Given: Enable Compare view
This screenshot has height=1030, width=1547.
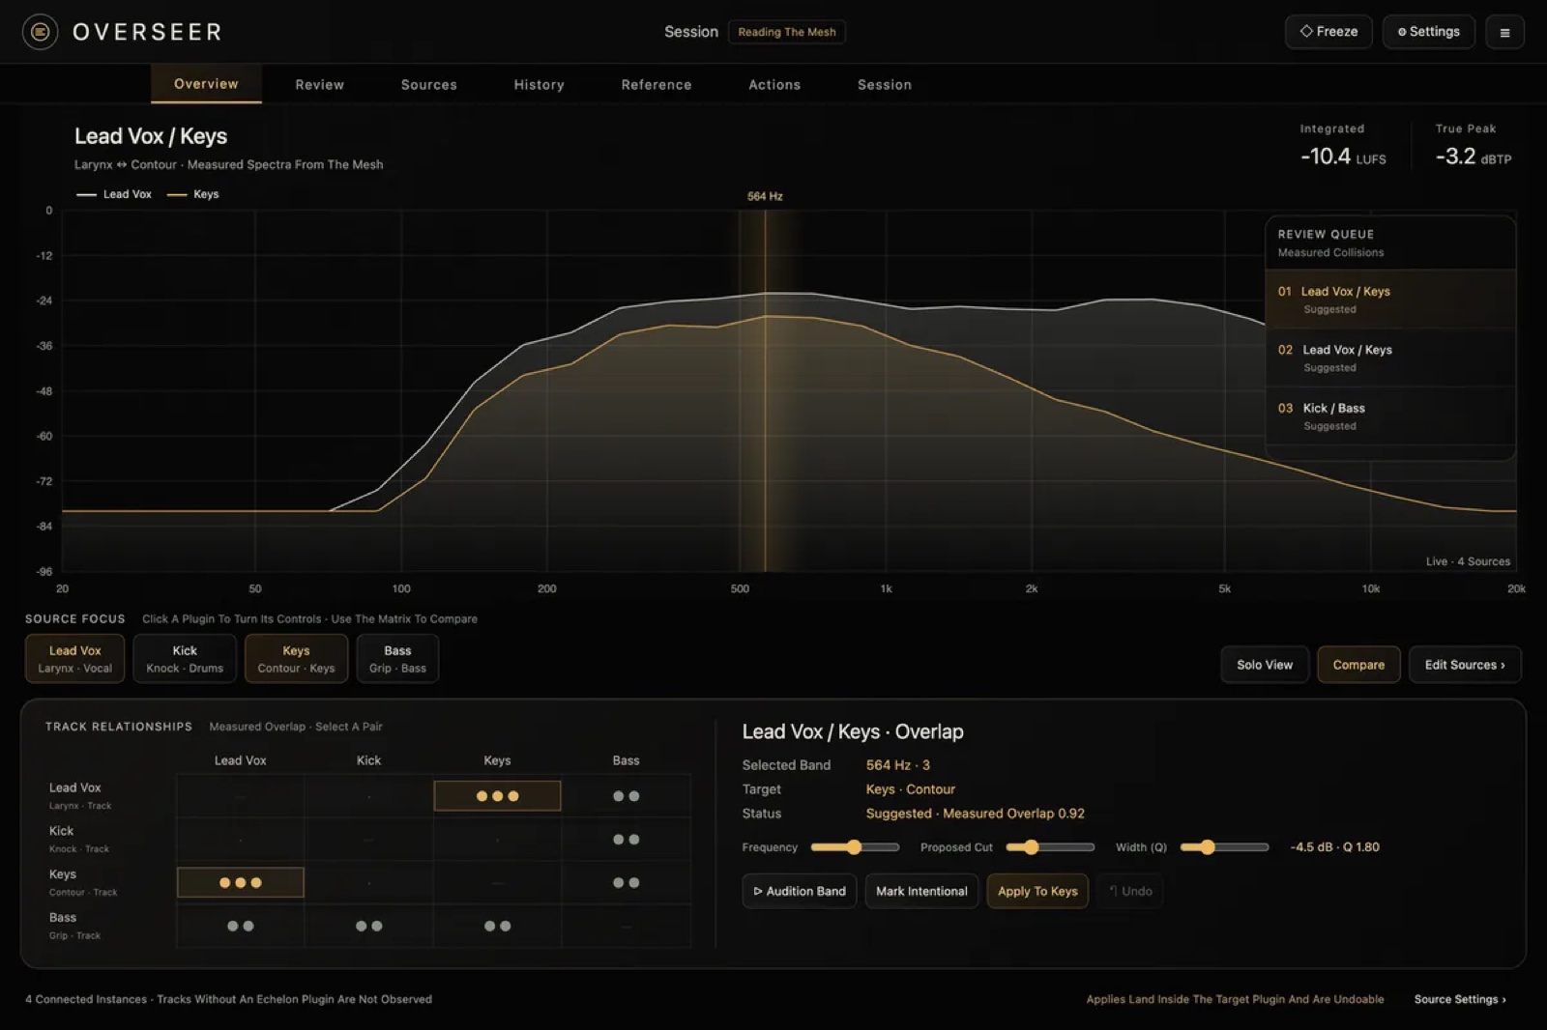Looking at the screenshot, I should [x=1358, y=665].
